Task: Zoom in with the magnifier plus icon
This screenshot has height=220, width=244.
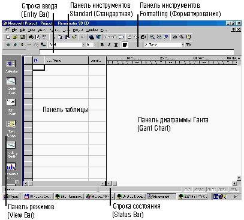Action: (152, 37)
